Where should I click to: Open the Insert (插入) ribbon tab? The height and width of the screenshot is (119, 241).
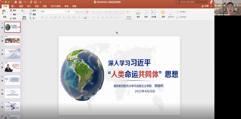click(13, 6)
